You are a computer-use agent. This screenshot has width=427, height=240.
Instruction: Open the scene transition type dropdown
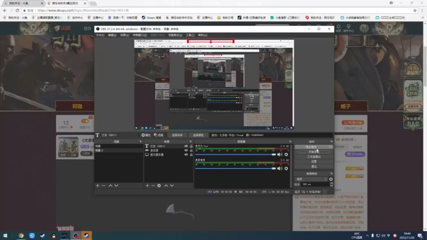311,179
